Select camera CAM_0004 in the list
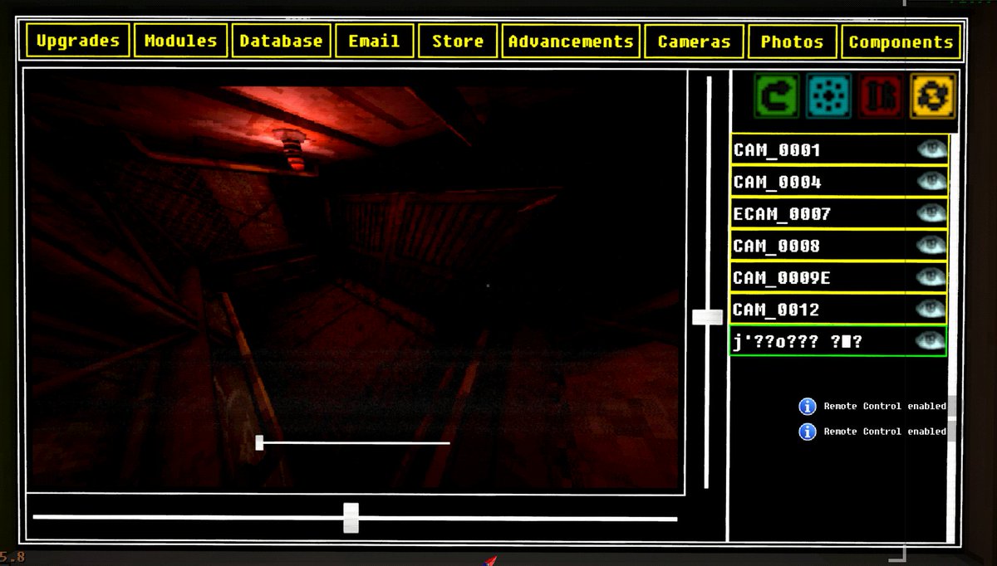The height and width of the screenshot is (566, 997). (x=838, y=182)
